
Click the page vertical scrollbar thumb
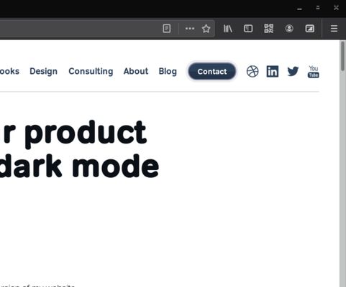343,56
